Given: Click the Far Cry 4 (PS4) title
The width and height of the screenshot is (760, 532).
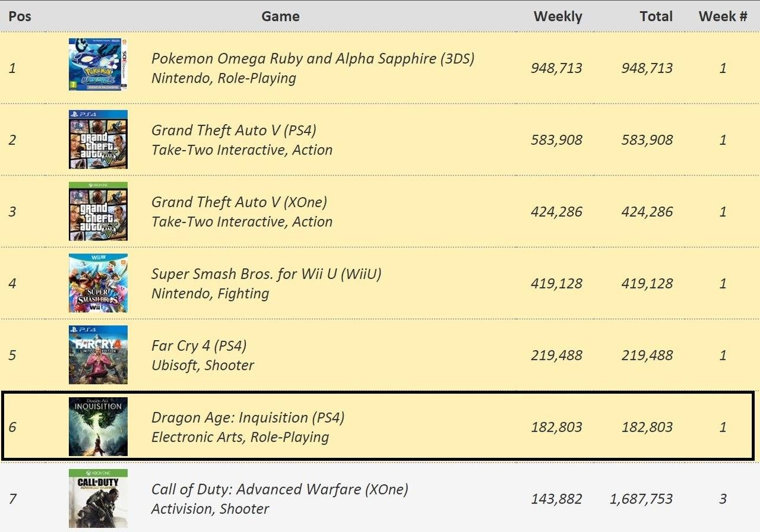Looking at the screenshot, I should point(199,346).
